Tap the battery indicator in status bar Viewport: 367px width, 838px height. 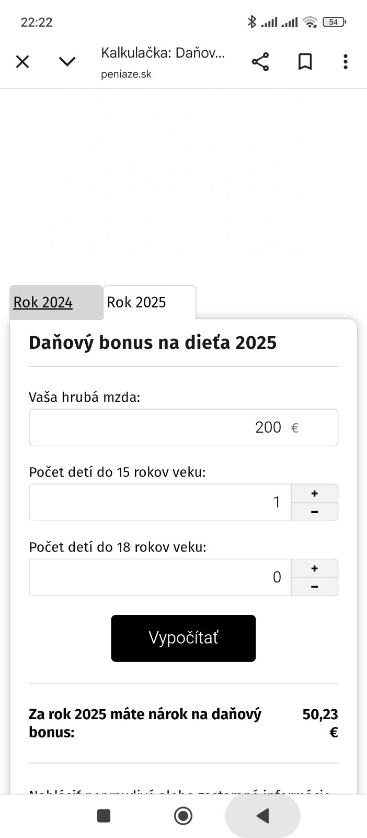(334, 22)
